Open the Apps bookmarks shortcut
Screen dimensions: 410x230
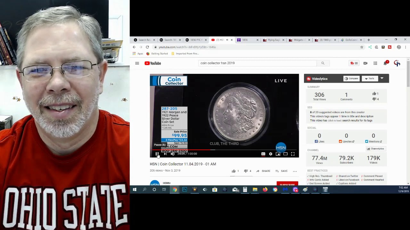(x=138, y=54)
